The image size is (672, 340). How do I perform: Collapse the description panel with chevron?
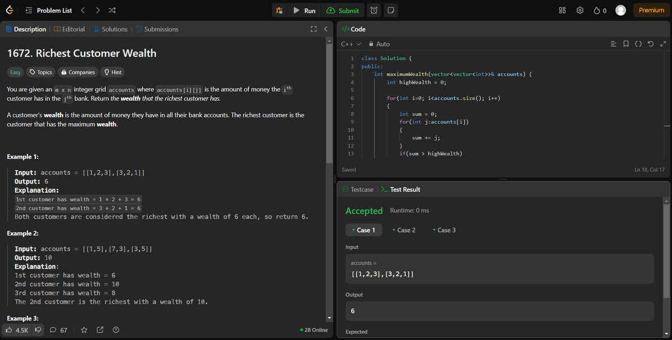tap(325, 29)
